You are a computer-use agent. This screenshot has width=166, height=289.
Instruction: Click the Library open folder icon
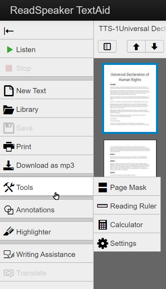point(9,110)
